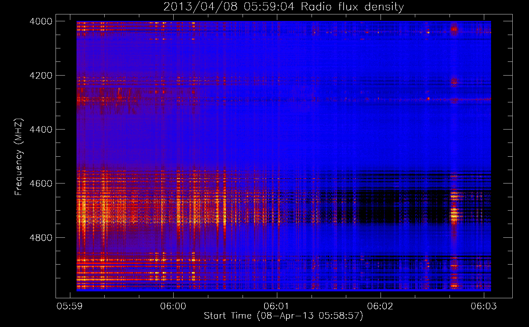Click the 4800 frequency tick label
Screen dimensions: 529x327
click(x=41, y=237)
